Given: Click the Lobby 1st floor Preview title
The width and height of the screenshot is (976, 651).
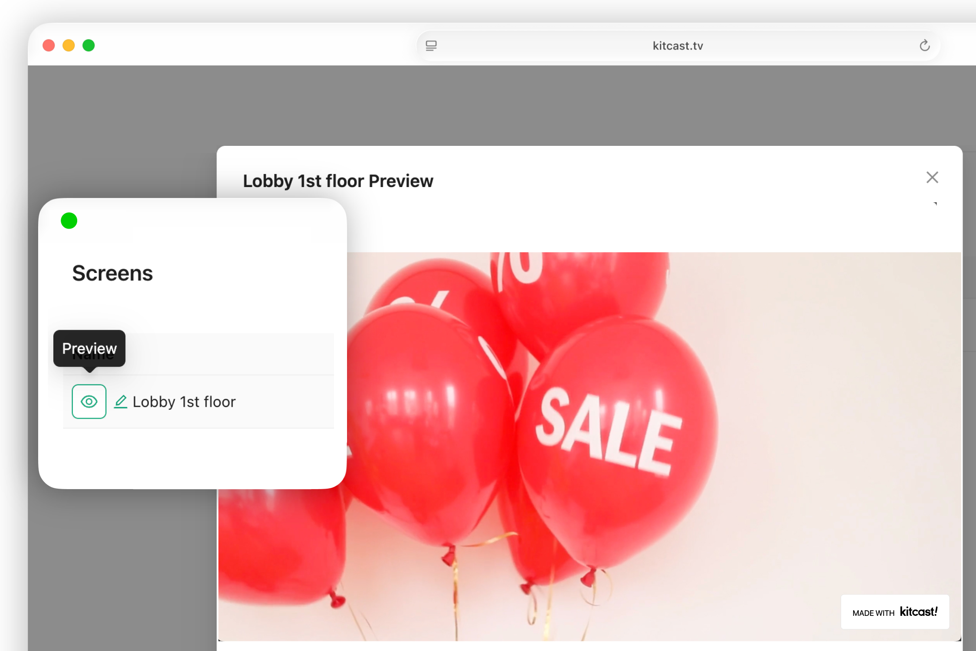Looking at the screenshot, I should click(338, 181).
